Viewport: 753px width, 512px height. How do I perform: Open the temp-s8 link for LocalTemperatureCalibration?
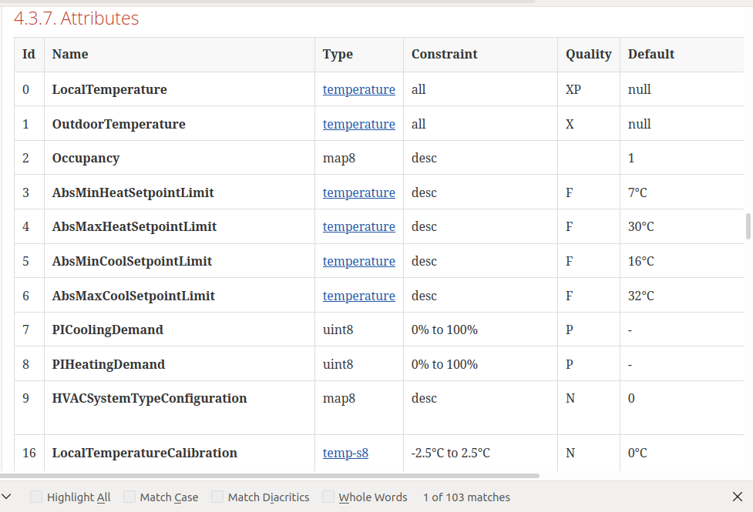[x=345, y=453]
